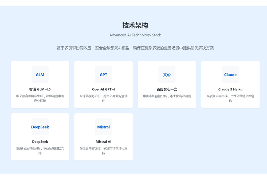This screenshot has height=183, width=267.
Task: Click the DeepSeek card title text
Action: pos(40,142)
